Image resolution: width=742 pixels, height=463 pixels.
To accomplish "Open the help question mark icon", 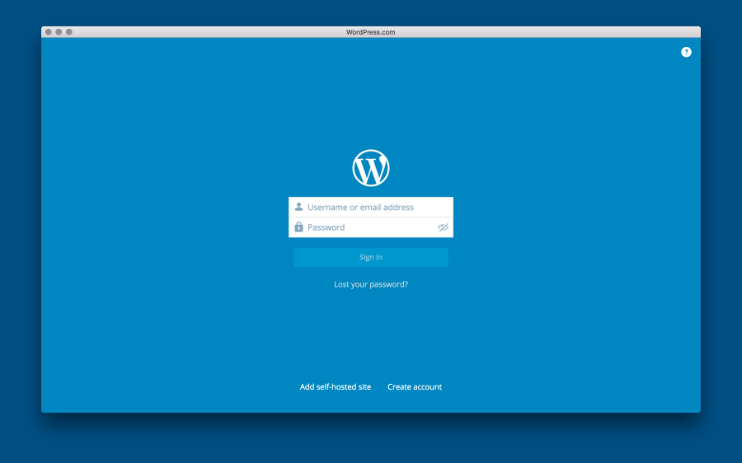I will [686, 52].
